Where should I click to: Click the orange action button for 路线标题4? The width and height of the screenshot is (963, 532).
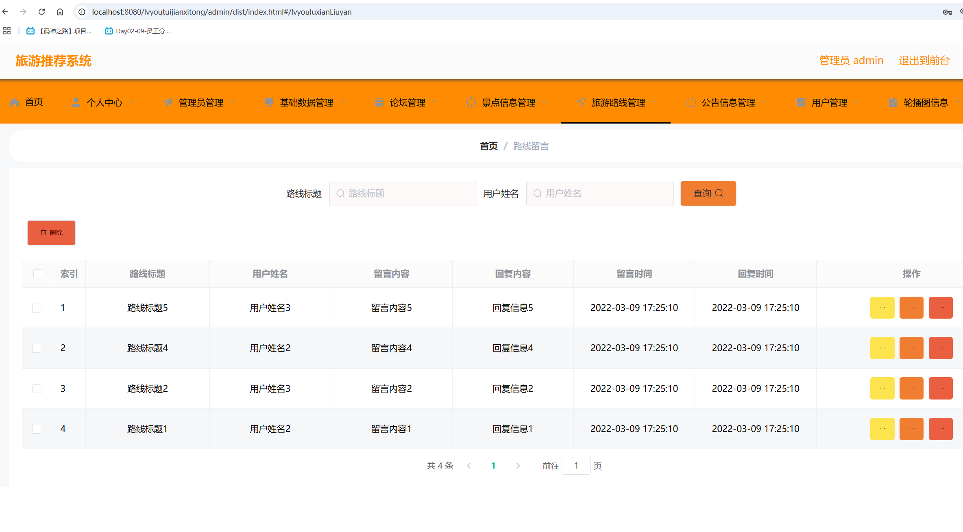(911, 348)
